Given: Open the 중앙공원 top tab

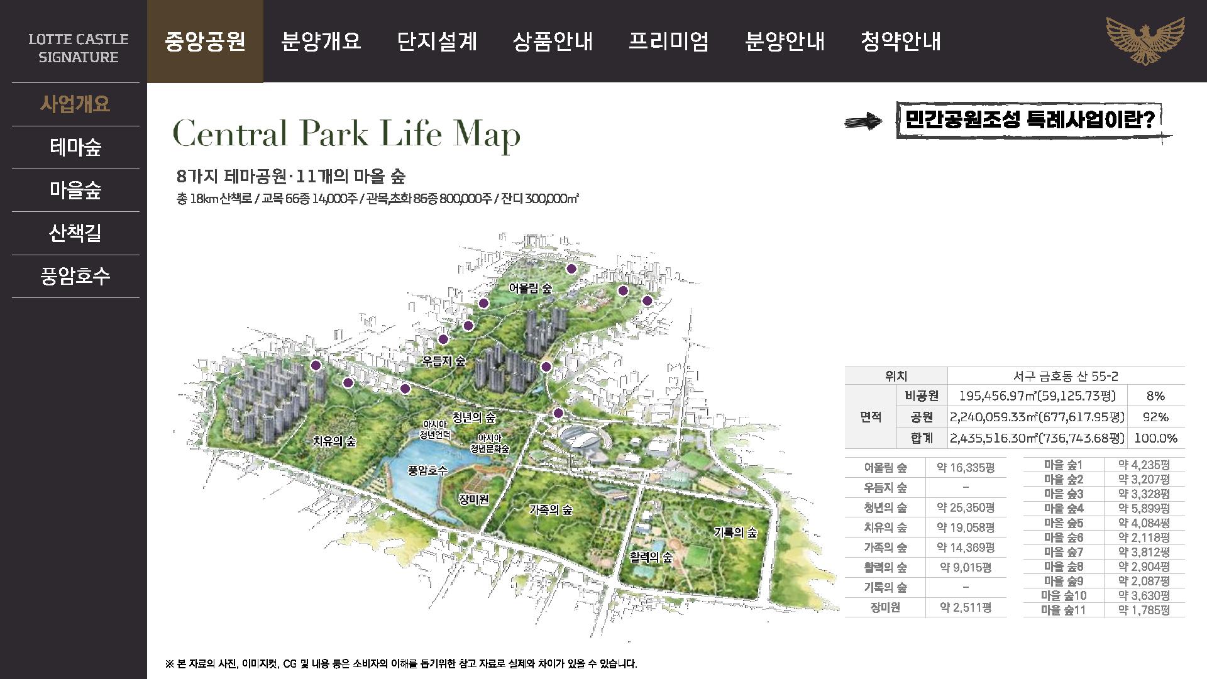Looking at the screenshot, I should point(205,41).
